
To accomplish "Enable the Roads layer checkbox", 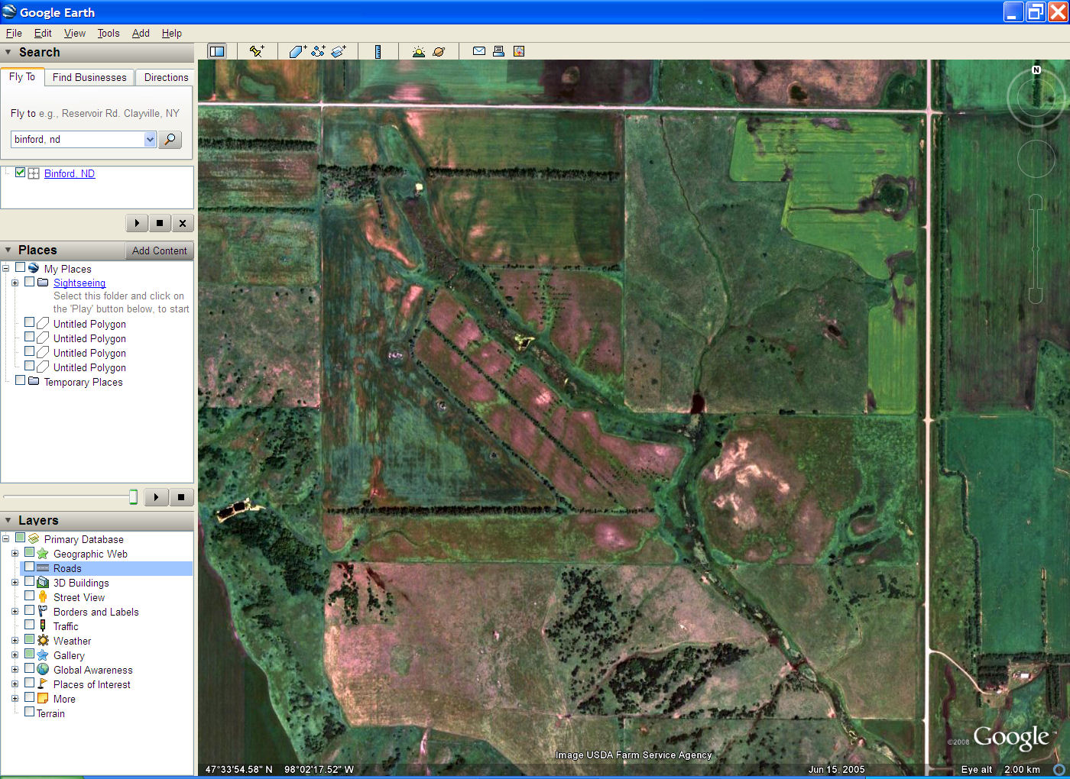I will tap(29, 567).
